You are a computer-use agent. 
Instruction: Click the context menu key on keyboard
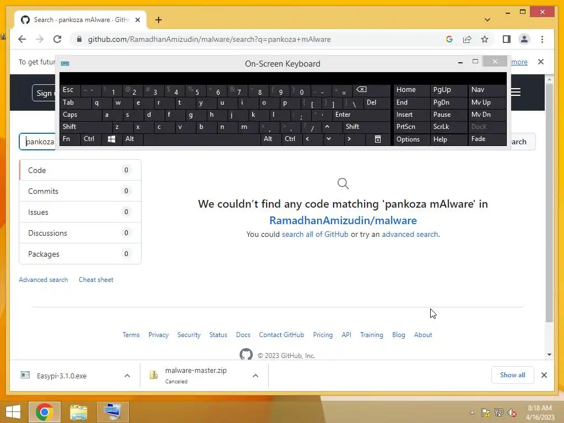[x=377, y=139]
